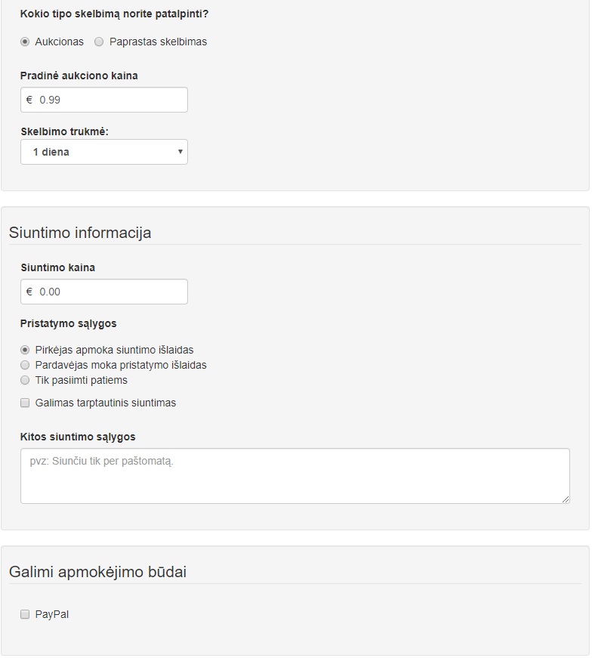Select the Aukcionas radio button

coord(25,42)
